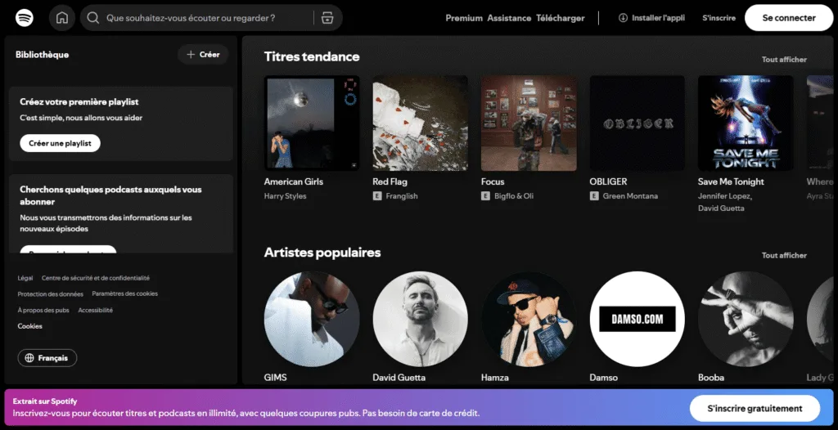Viewport: 838px width, 430px height.
Task: Open the Artistes populaires heading
Action: pyautogui.click(x=322, y=253)
